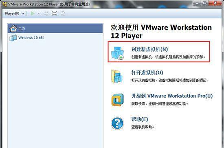Click the open virtual machine folder icon
Image resolution: width=224 pixels, height=148 pixels.
click(x=117, y=76)
